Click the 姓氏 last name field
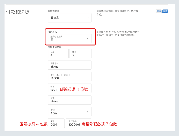This screenshot has width=179, height=136. (81, 53)
